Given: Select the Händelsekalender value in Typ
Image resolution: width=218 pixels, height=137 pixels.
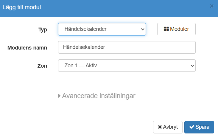Looking at the screenshot, I should coord(85,29).
